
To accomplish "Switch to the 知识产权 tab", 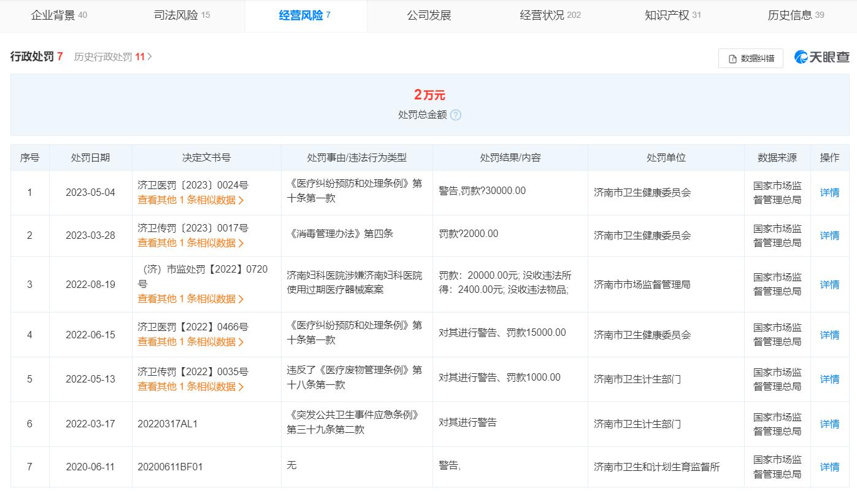I will click(x=672, y=16).
